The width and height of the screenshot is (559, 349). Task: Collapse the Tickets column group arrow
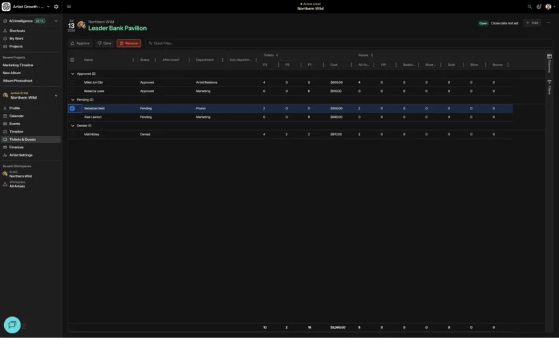click(x=277, y=55)
